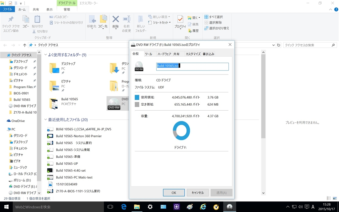Open the address bar history dropdown

pyautogui.click(x=273, y=45)
